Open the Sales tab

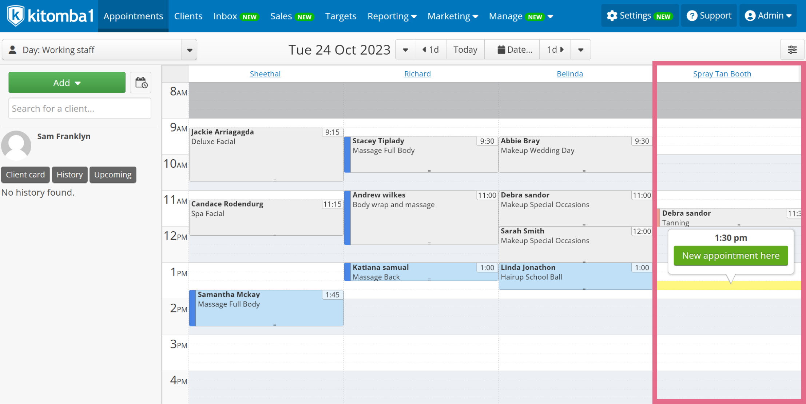[x=292, y=16]
